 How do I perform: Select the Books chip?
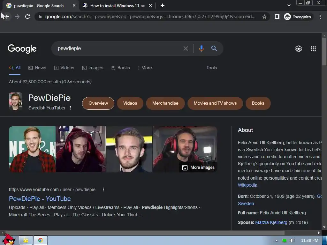[258, 103]
